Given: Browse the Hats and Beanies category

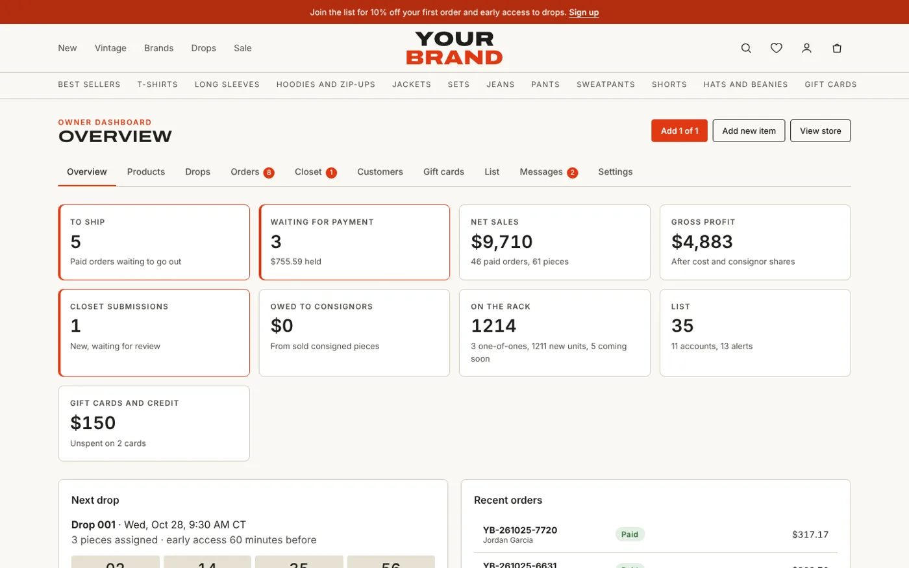Looking at the screenshot, I should click(x=745, y=84).
